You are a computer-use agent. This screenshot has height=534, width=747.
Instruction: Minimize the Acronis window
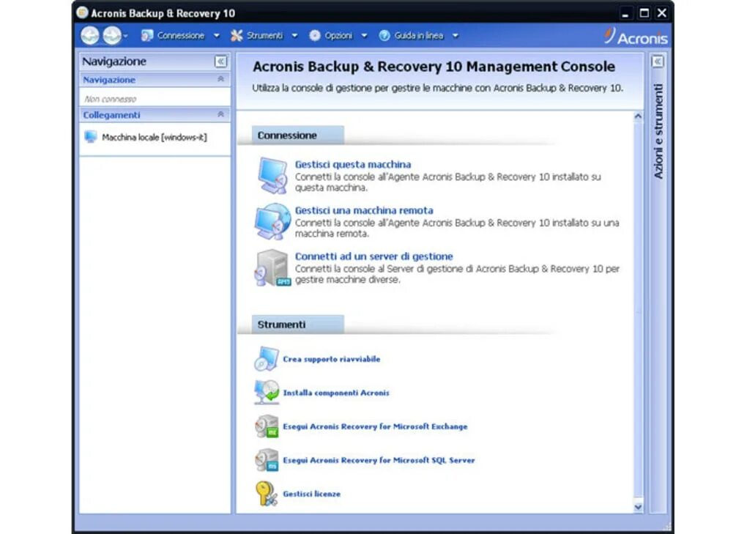point(625,13)
